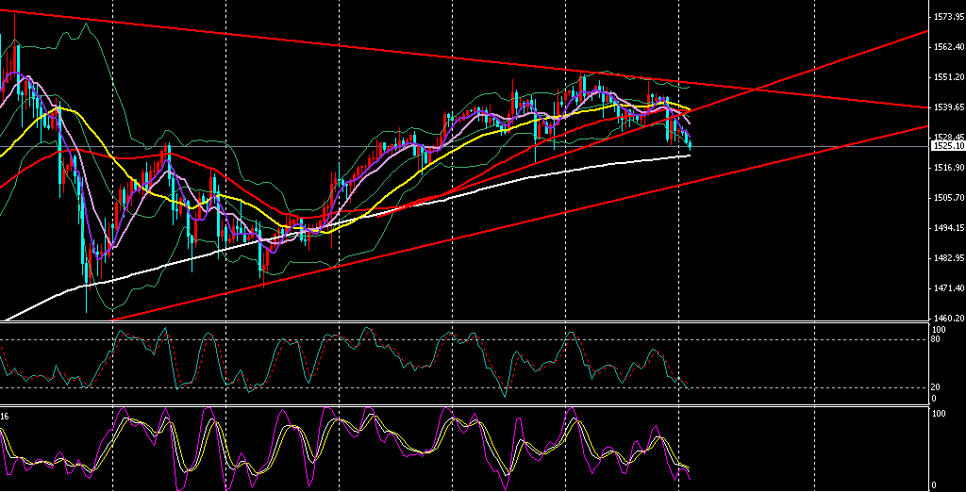Select the 1573.95 price axis label

(945, 17)
